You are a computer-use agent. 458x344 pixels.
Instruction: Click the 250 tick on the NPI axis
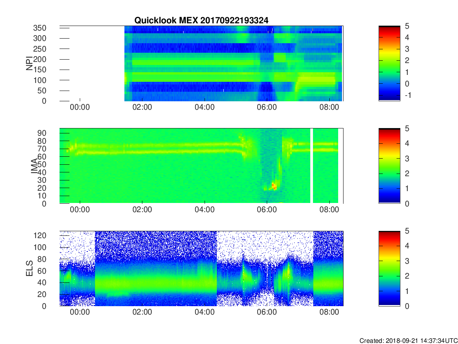point(39,49)
